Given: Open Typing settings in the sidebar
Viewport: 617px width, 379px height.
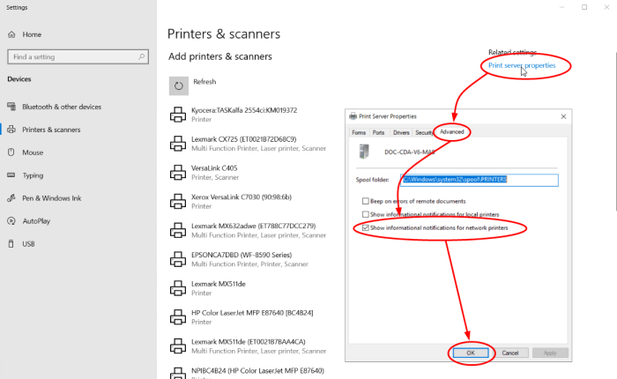Looking at the screenshot, I should point(33,175).
